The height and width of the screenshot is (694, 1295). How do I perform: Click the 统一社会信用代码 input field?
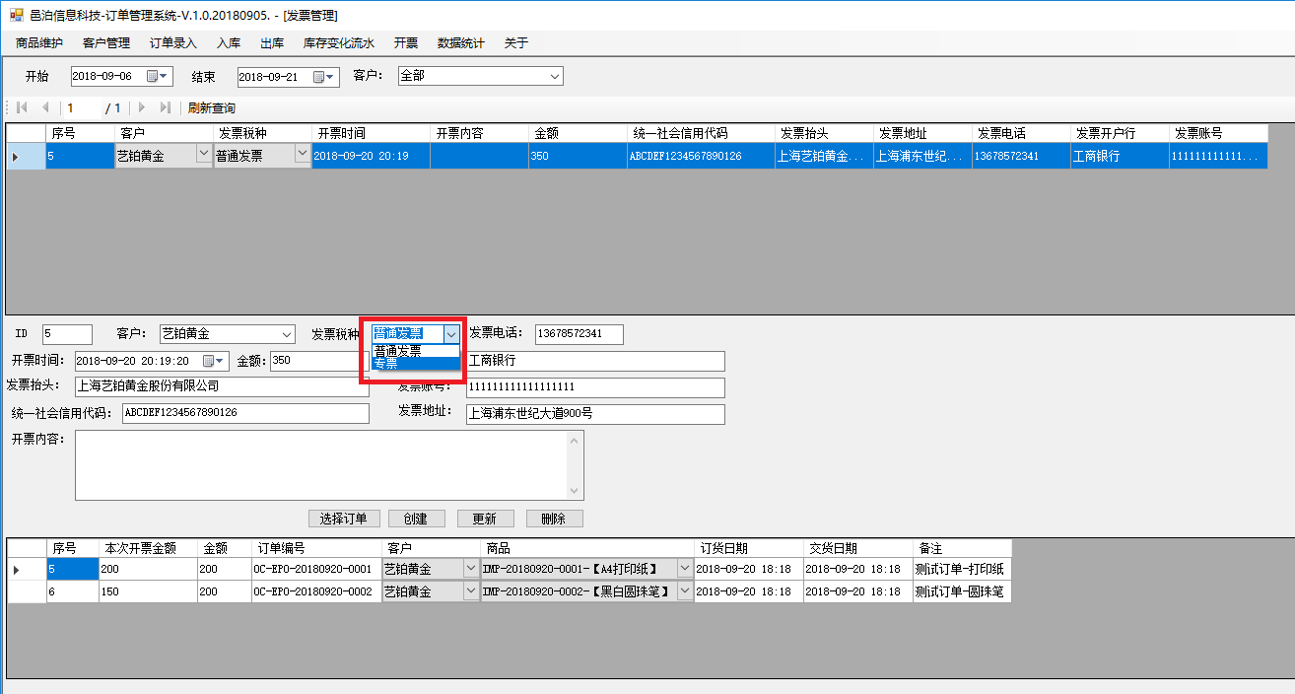[245, 413]
